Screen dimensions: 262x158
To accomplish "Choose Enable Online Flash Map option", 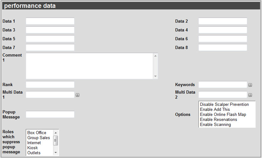I will pos(223,114).
